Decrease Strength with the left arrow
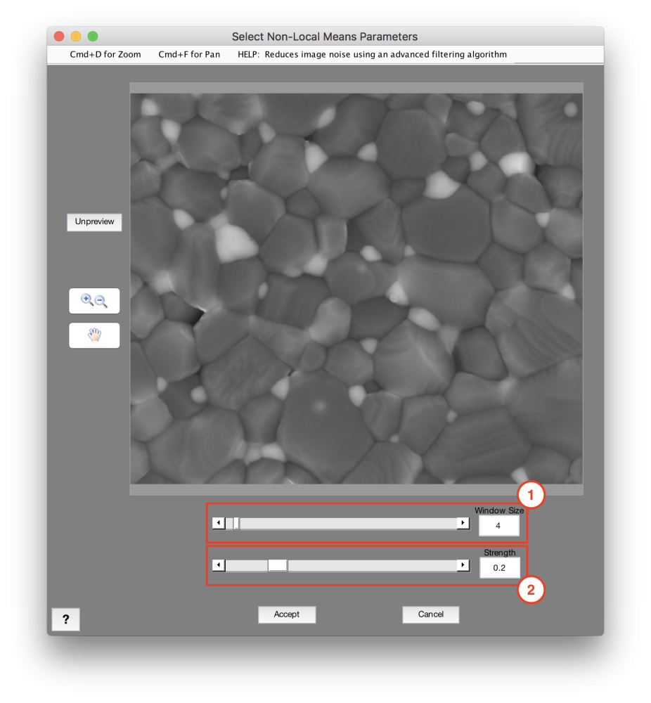Viewport: 651px width, 703px height. tap(219, 565)
